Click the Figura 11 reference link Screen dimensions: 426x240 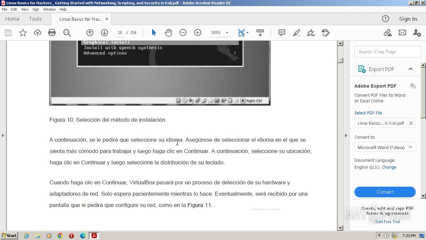pos(199,205)
